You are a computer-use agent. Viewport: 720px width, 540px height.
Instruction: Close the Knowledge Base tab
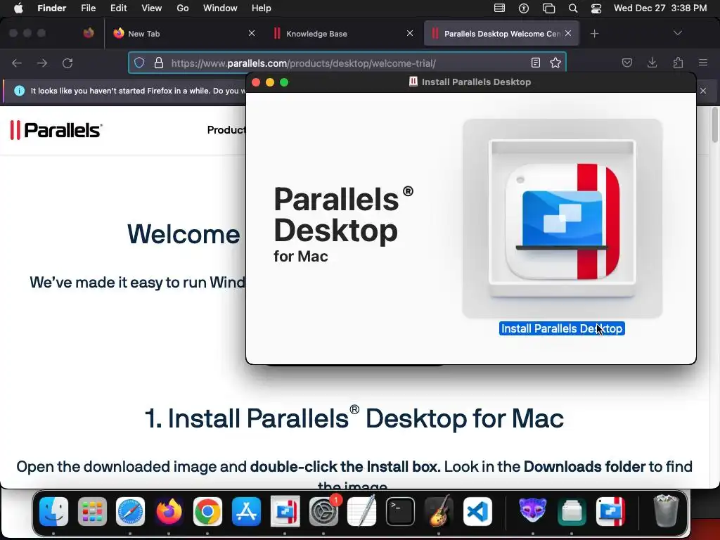(410, 33)
